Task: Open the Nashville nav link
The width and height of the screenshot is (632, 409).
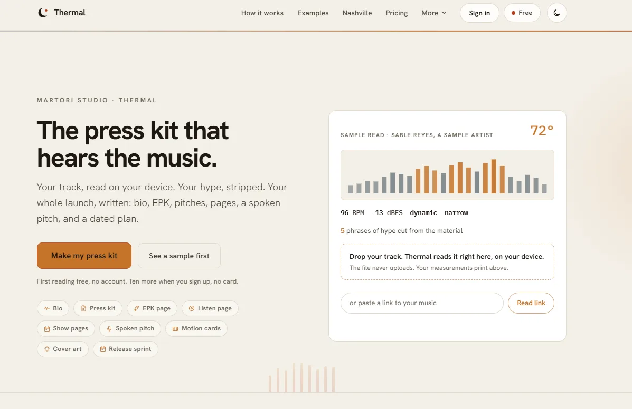Action: click(x=357, y=13)
